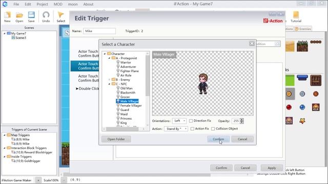Click the Undo toolbar icon
The image size is (328, 184).
pos(46,17)
